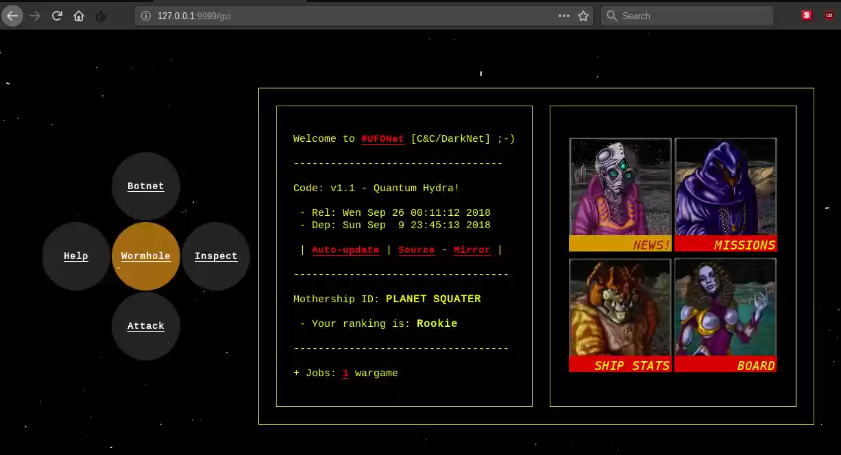Image resolution: width=841 pixels, height=455 pixels.
Task: Open the Botnet menu circle
Action: click(x=146, y=186)
